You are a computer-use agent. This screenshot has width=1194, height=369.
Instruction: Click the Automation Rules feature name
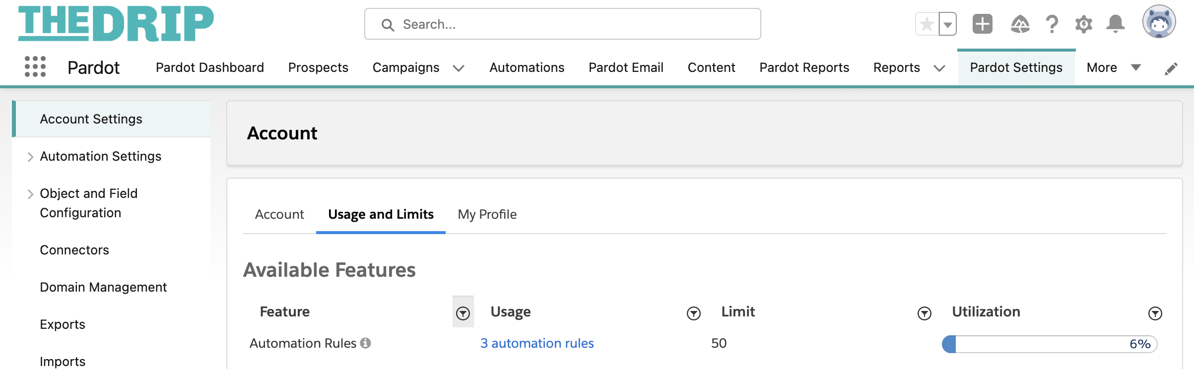point(303,343)
